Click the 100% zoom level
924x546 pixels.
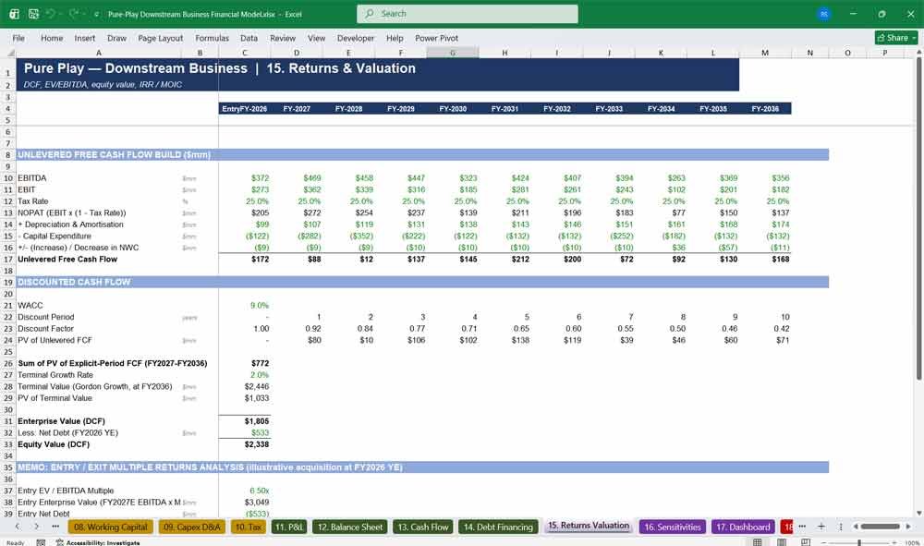coord(912,542)
